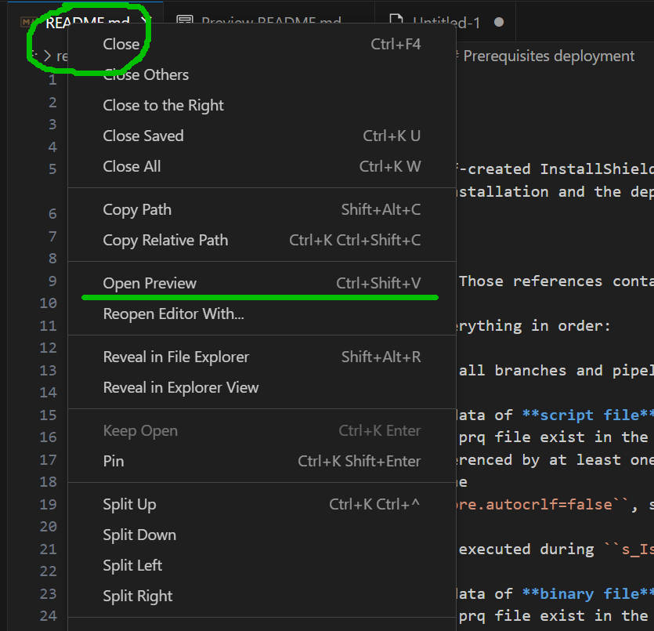654x631 pixels.
Task: Click the Untitled-1 file icon
Action: pyautogui.click(x=396, y=19)
